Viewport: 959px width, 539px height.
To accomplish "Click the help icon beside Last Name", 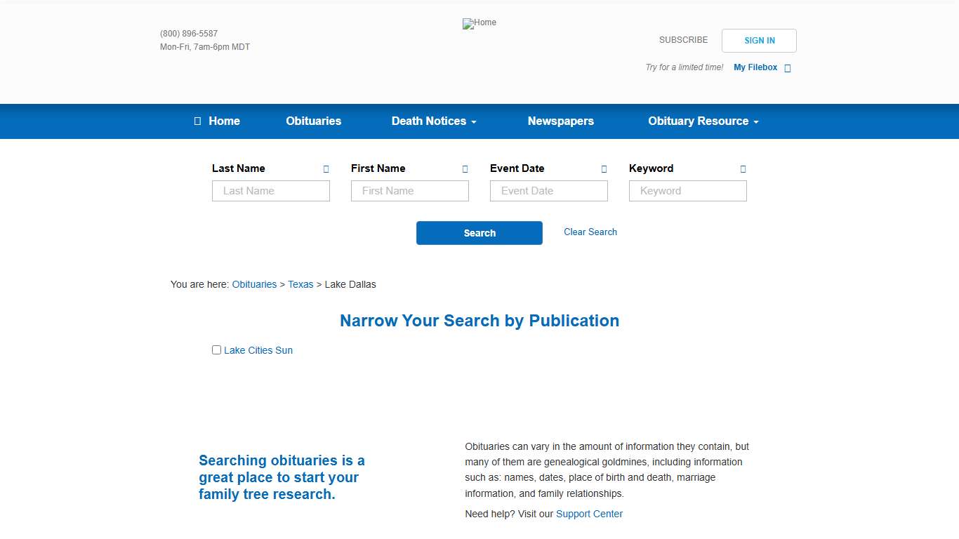I will [x=326, y=169].
